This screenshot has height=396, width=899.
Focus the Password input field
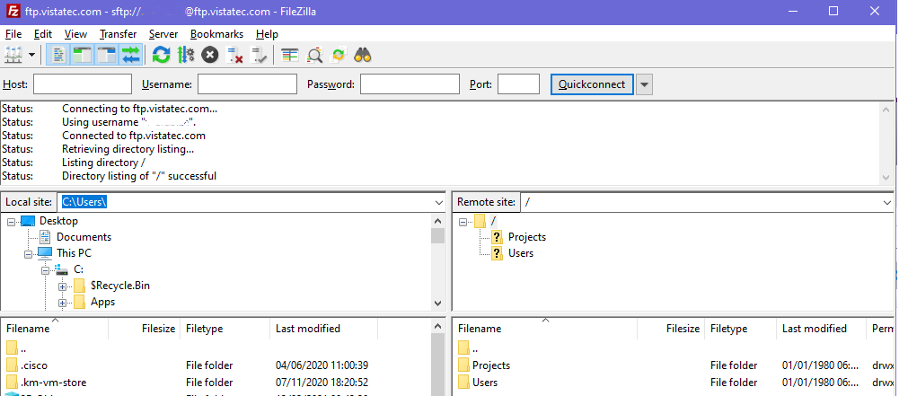click(x=410, y=84)
